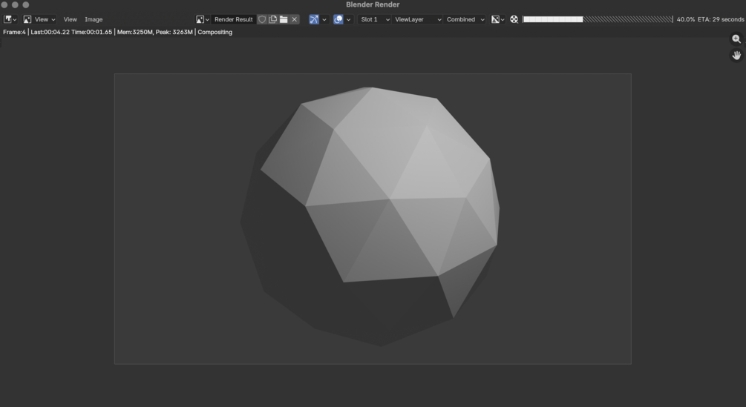Select the zoom magnifier tool
746x407 pixels.
[736, 39]
